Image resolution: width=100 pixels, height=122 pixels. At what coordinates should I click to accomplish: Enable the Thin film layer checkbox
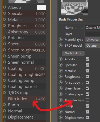[87, 100]
